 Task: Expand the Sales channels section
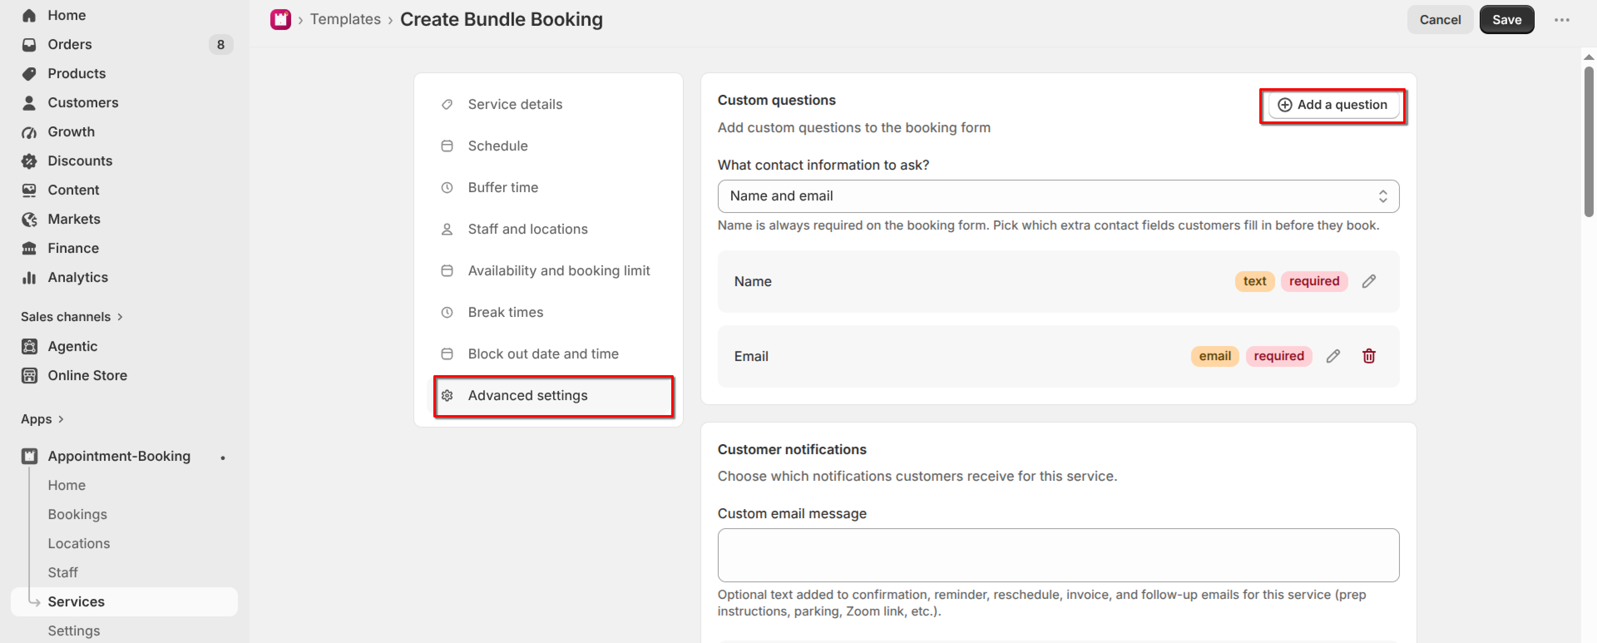(x=72, y=317)
